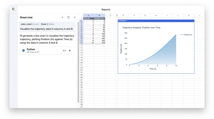214x119 pixels.
Task: Select row 13 header
Action: 81,45
